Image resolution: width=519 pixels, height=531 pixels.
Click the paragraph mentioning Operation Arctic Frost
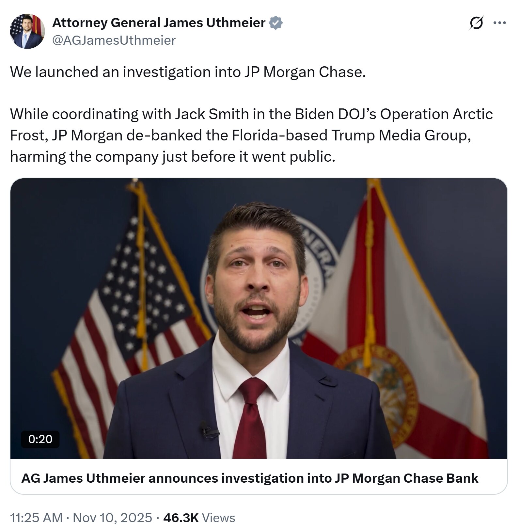(251, 135)
